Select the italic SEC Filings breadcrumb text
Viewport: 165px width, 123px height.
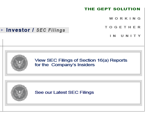(51, 30)
